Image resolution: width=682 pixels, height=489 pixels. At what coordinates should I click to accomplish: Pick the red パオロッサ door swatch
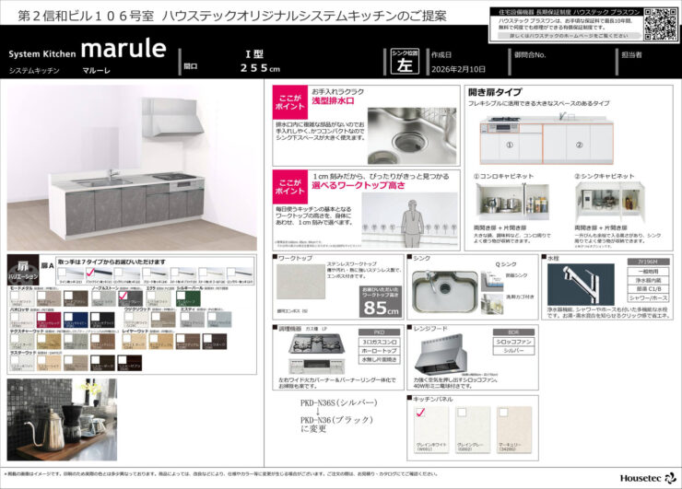49,320
